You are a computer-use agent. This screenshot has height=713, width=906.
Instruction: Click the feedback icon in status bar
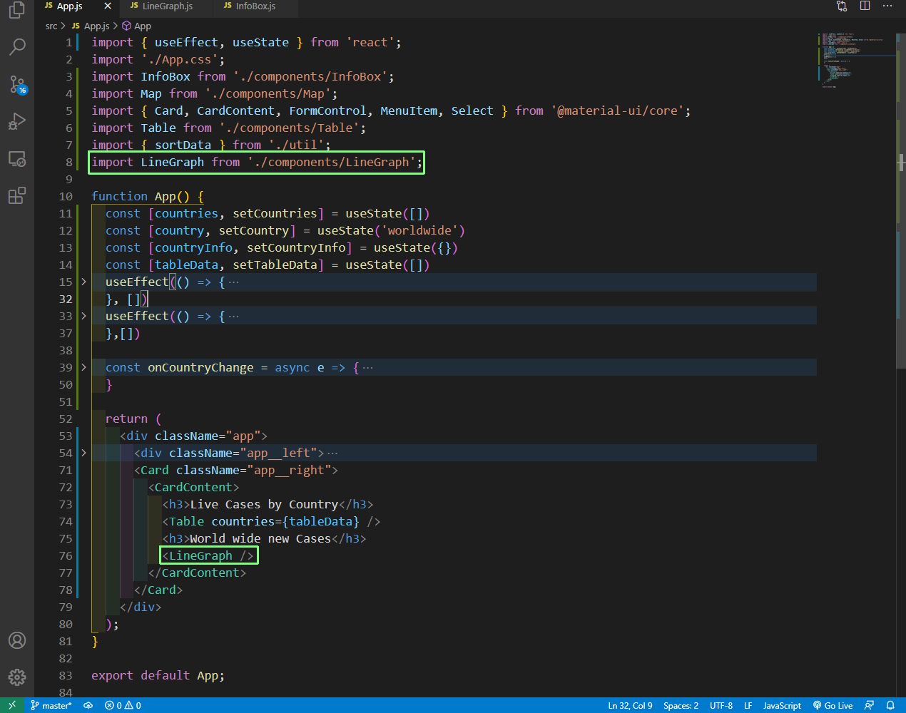tap(869, 705)
